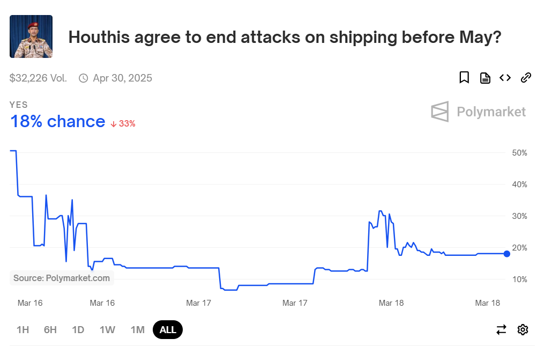Click the Polymarket logo

478,112
